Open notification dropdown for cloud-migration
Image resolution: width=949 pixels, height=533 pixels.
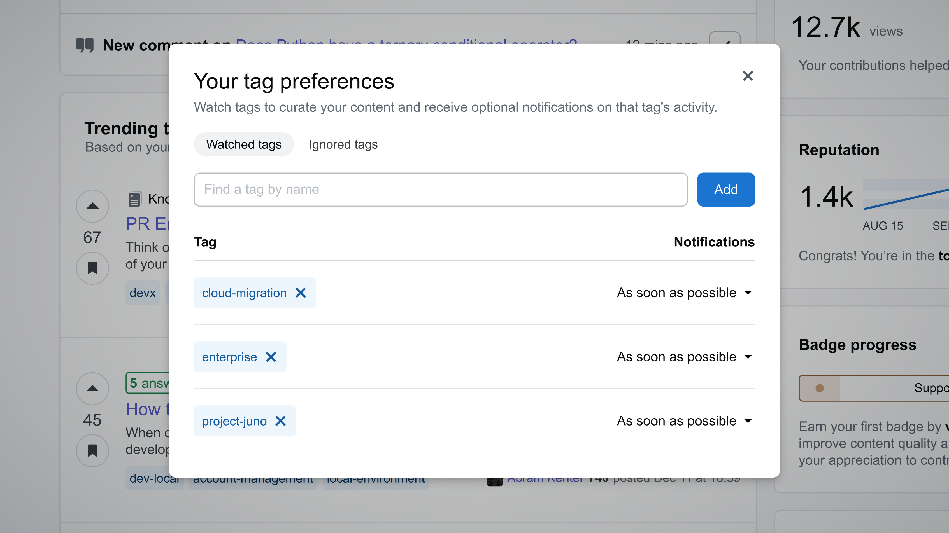(x=685, y=293)
